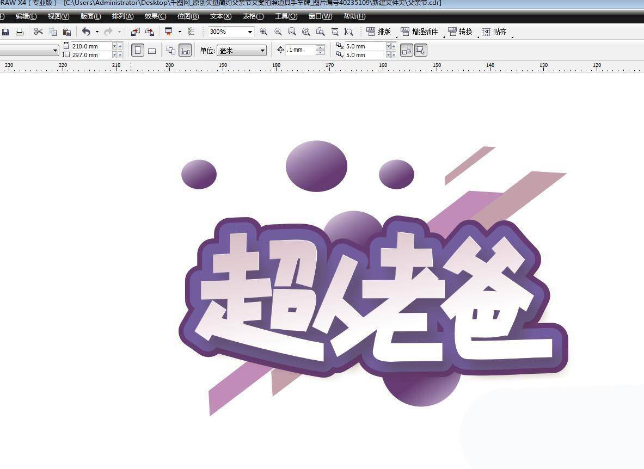Click the Import icon
This screenshot has width=644, height=469.
(x=136, y=32)
